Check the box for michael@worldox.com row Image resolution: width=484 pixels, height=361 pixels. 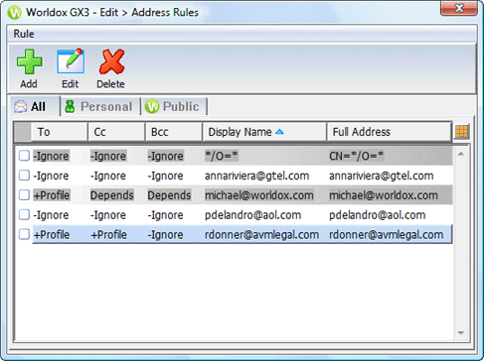[x=24, y=195]
